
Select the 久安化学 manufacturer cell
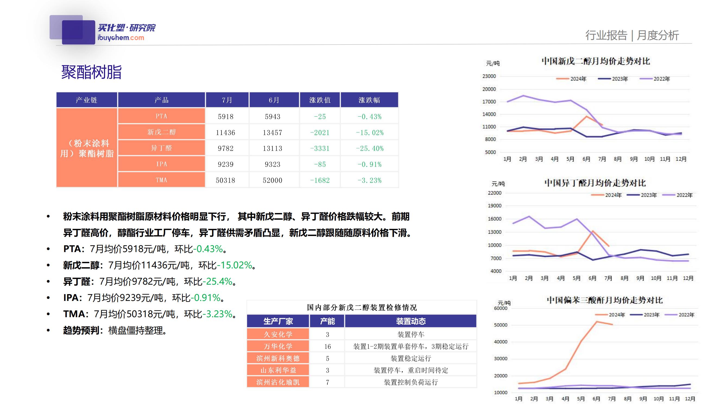point(278,334)
